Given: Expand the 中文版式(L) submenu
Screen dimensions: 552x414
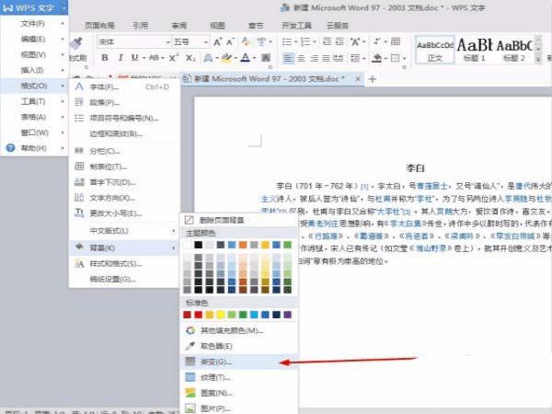Looking at the screenshot, I should click(173, 231).
